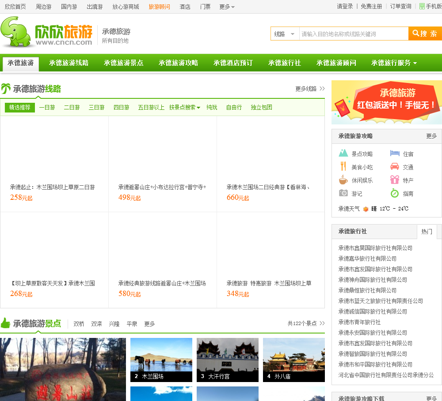442x401 pixels.
Task: Click 所有目的地 link
Action: [115, 41]
